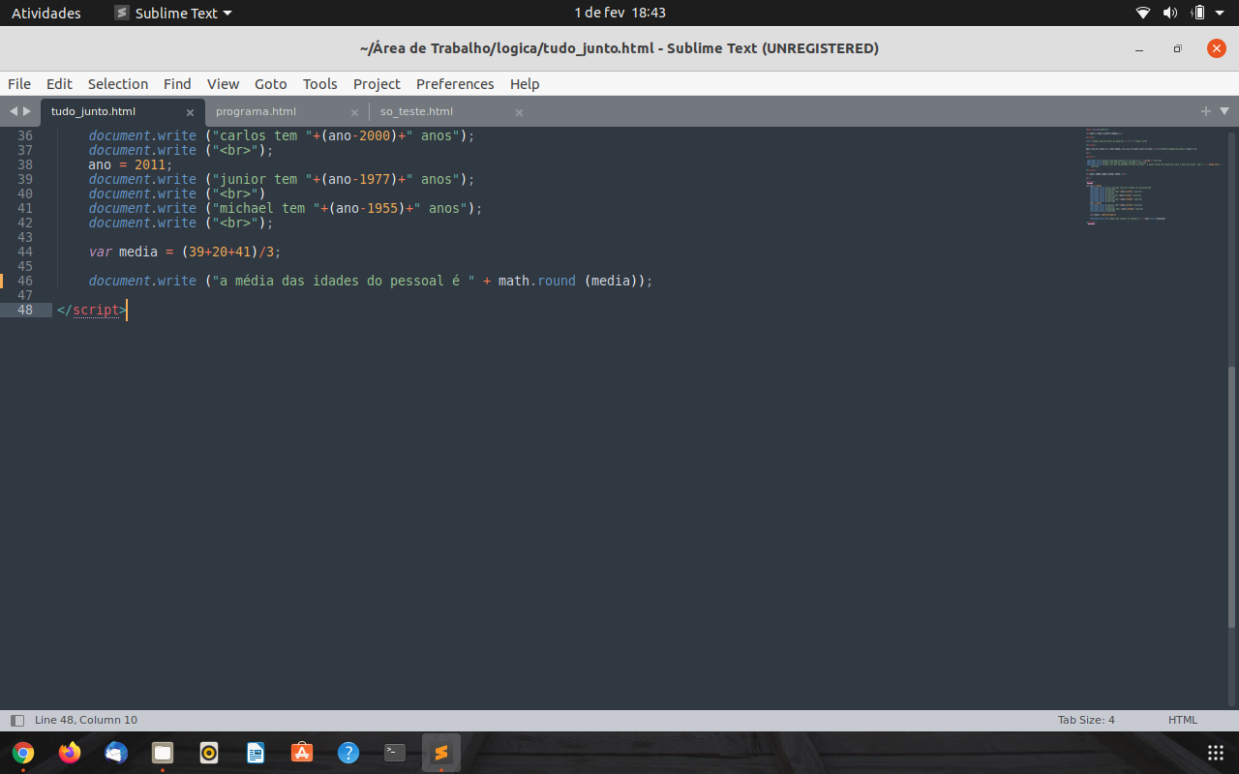The width and height of the screenshot is (1239, 774).
Task: Click 'Line 48, Column 10' status text
Action: click(86, 720)
